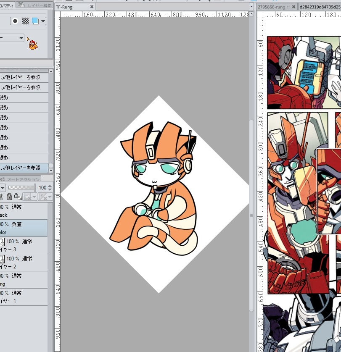
Task: Open the オートアクション panel tab
Action: pyautogui.click(x=21, y=179)
